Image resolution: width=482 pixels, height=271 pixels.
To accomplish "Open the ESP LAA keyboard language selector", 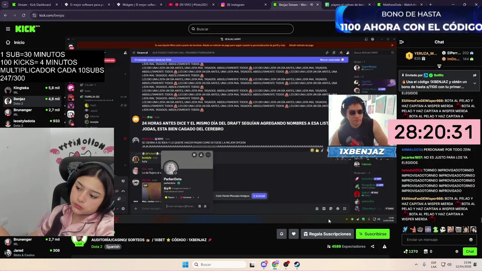I will coord(434,265).
